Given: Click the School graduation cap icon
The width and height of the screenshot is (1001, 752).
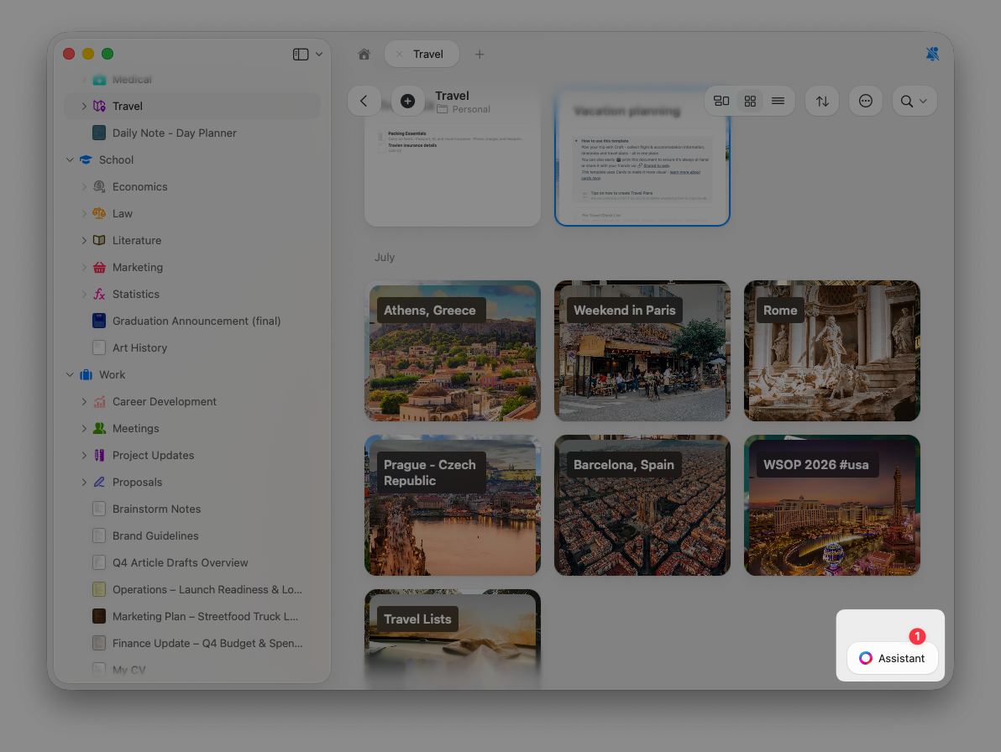Looking at the screenshot, I should 86,159.
